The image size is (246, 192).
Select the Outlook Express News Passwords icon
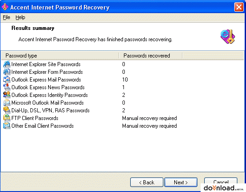point(7,87)
